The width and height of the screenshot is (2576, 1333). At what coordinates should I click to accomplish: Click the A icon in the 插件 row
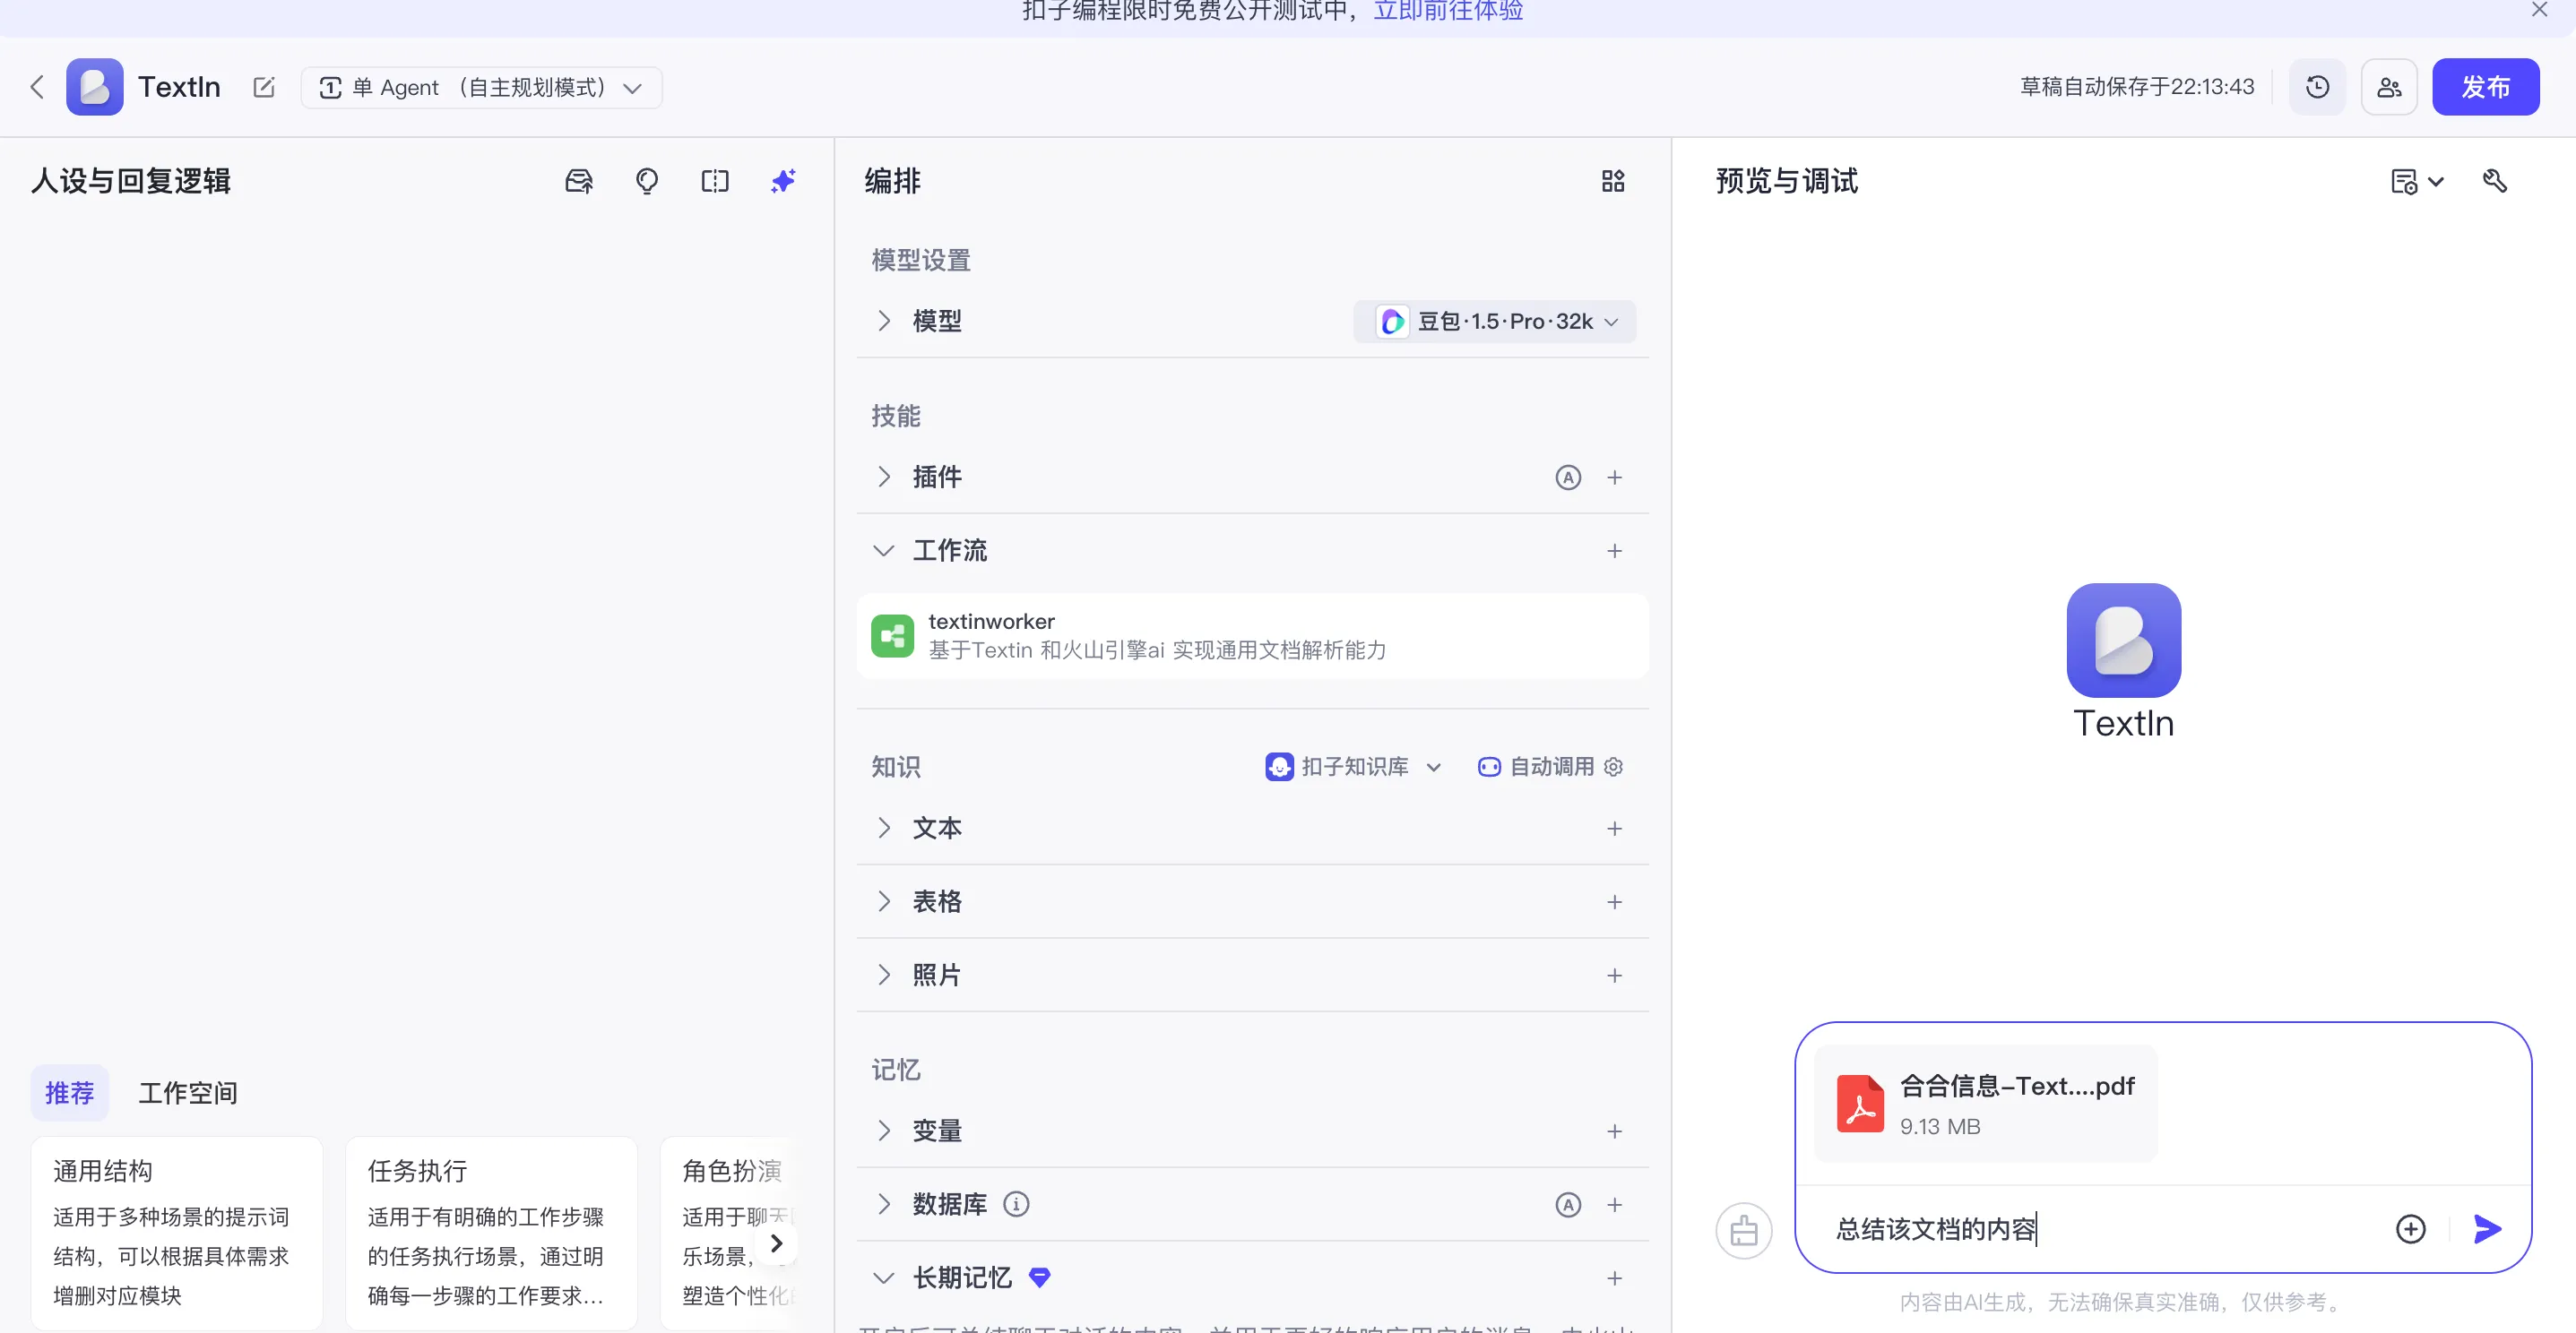(x=1568, y=477)
